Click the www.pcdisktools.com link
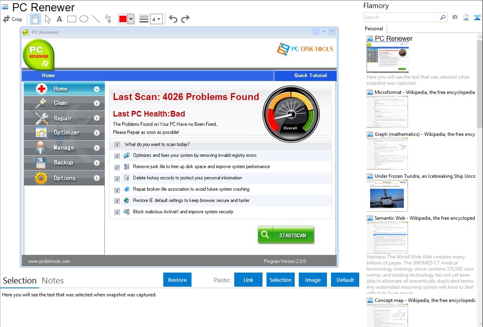The width and height of the screenshot is (483, 327). point(49,261)
